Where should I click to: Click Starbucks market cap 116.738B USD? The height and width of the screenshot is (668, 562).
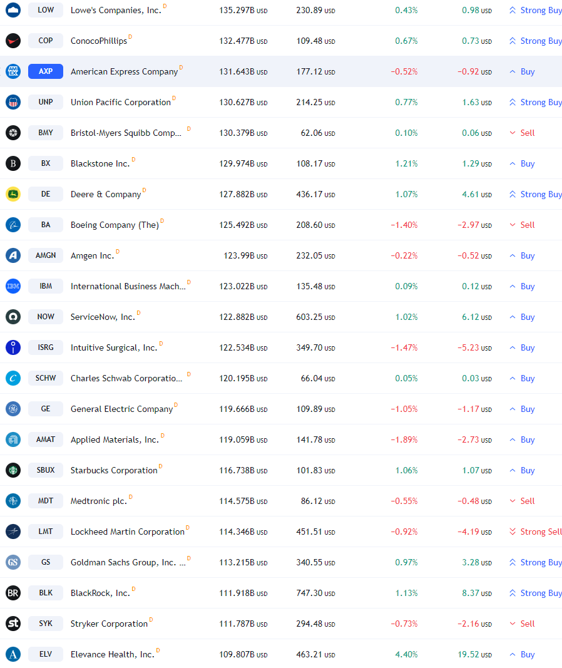coord(243,470)
